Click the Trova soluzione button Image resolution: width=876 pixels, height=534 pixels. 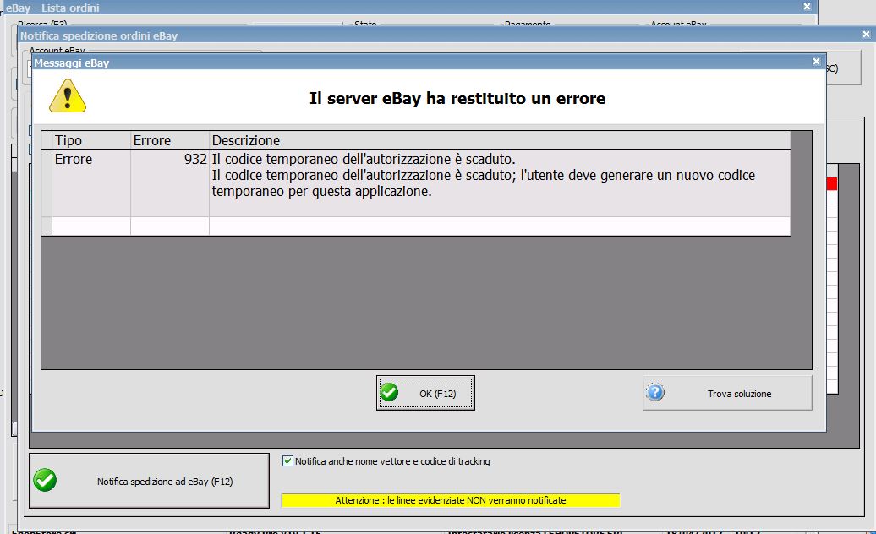(x=727, y=393)
